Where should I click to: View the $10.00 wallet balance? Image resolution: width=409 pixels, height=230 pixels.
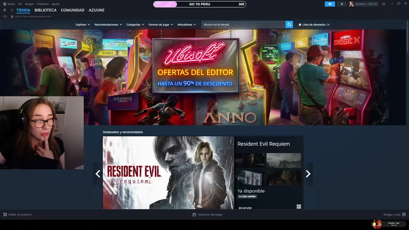[x=373, y=4]
